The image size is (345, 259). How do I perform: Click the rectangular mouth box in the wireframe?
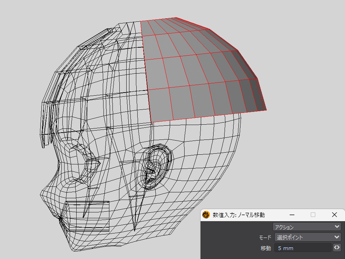88,216
